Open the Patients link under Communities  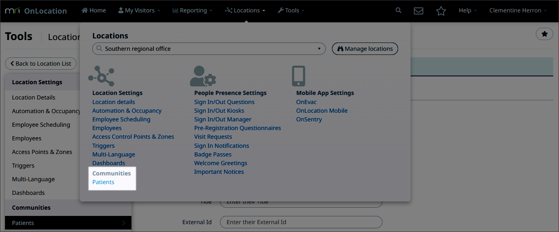click(x=103, y=182)
